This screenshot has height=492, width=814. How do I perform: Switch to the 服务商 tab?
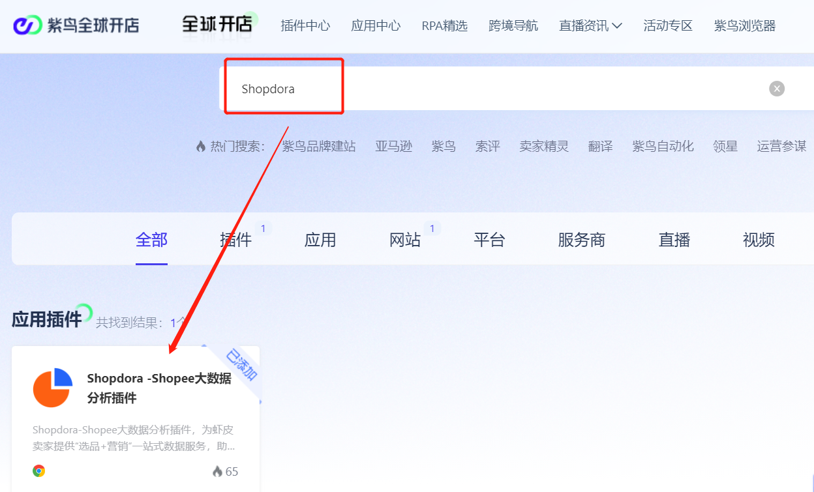pos(582,240)
